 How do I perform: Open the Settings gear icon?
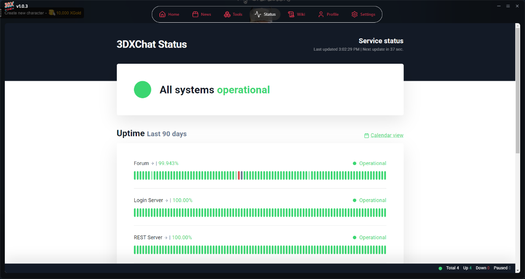tap(354, 14)
